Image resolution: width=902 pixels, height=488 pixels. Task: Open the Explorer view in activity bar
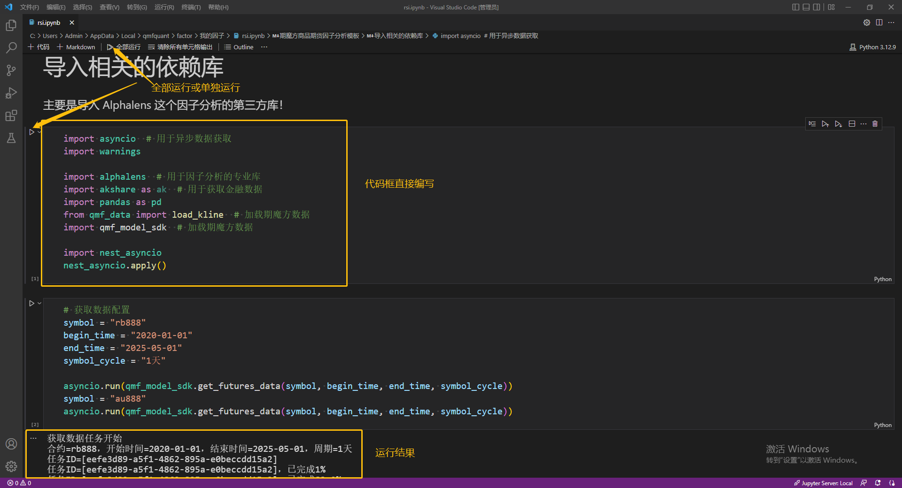coord(11,25)
